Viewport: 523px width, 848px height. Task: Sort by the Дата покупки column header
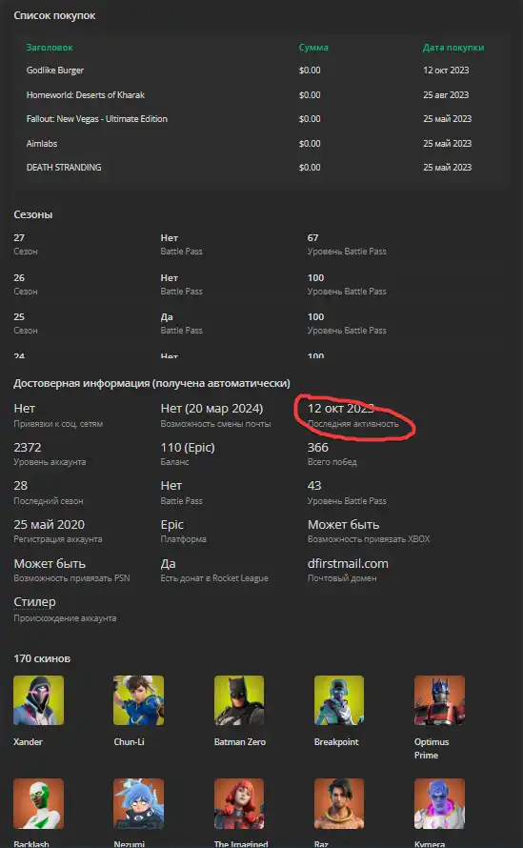[x=453, y=48]
